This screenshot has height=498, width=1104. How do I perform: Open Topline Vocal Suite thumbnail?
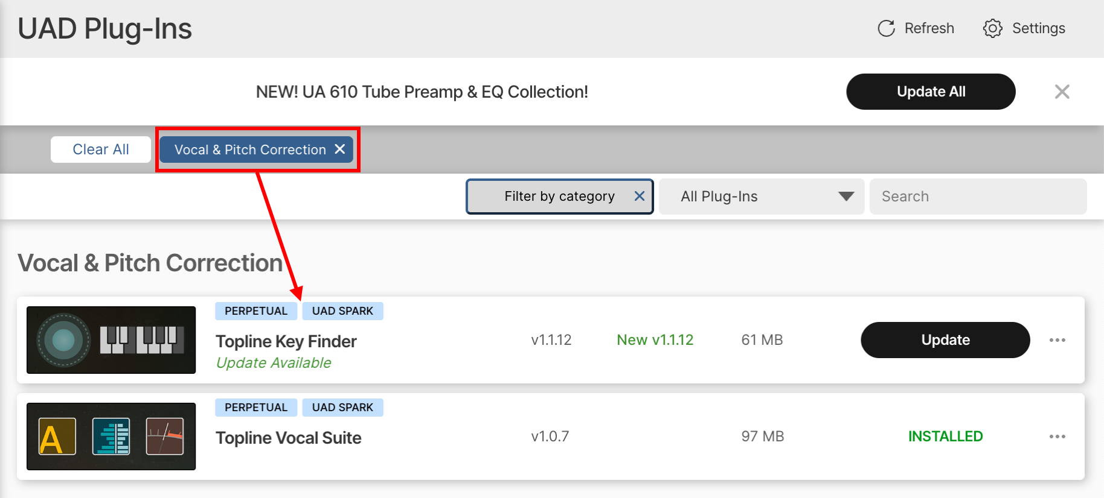point(111,437)
